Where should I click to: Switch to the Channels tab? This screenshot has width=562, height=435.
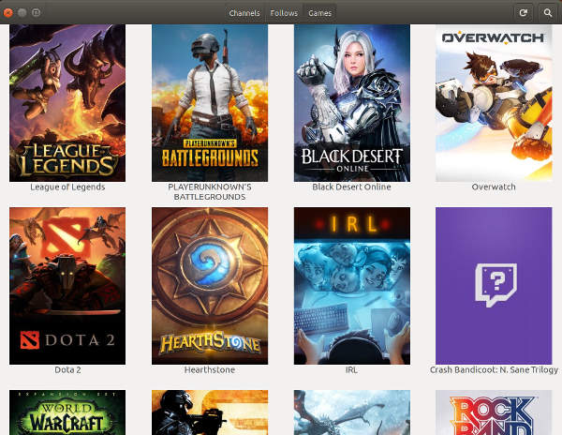coord(244,13)
